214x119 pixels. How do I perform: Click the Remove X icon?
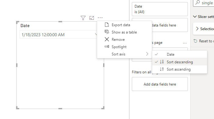pyautogui.click(x=107, y=39)
